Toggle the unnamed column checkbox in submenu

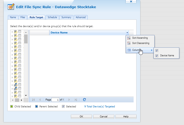(x=157, y=51)
